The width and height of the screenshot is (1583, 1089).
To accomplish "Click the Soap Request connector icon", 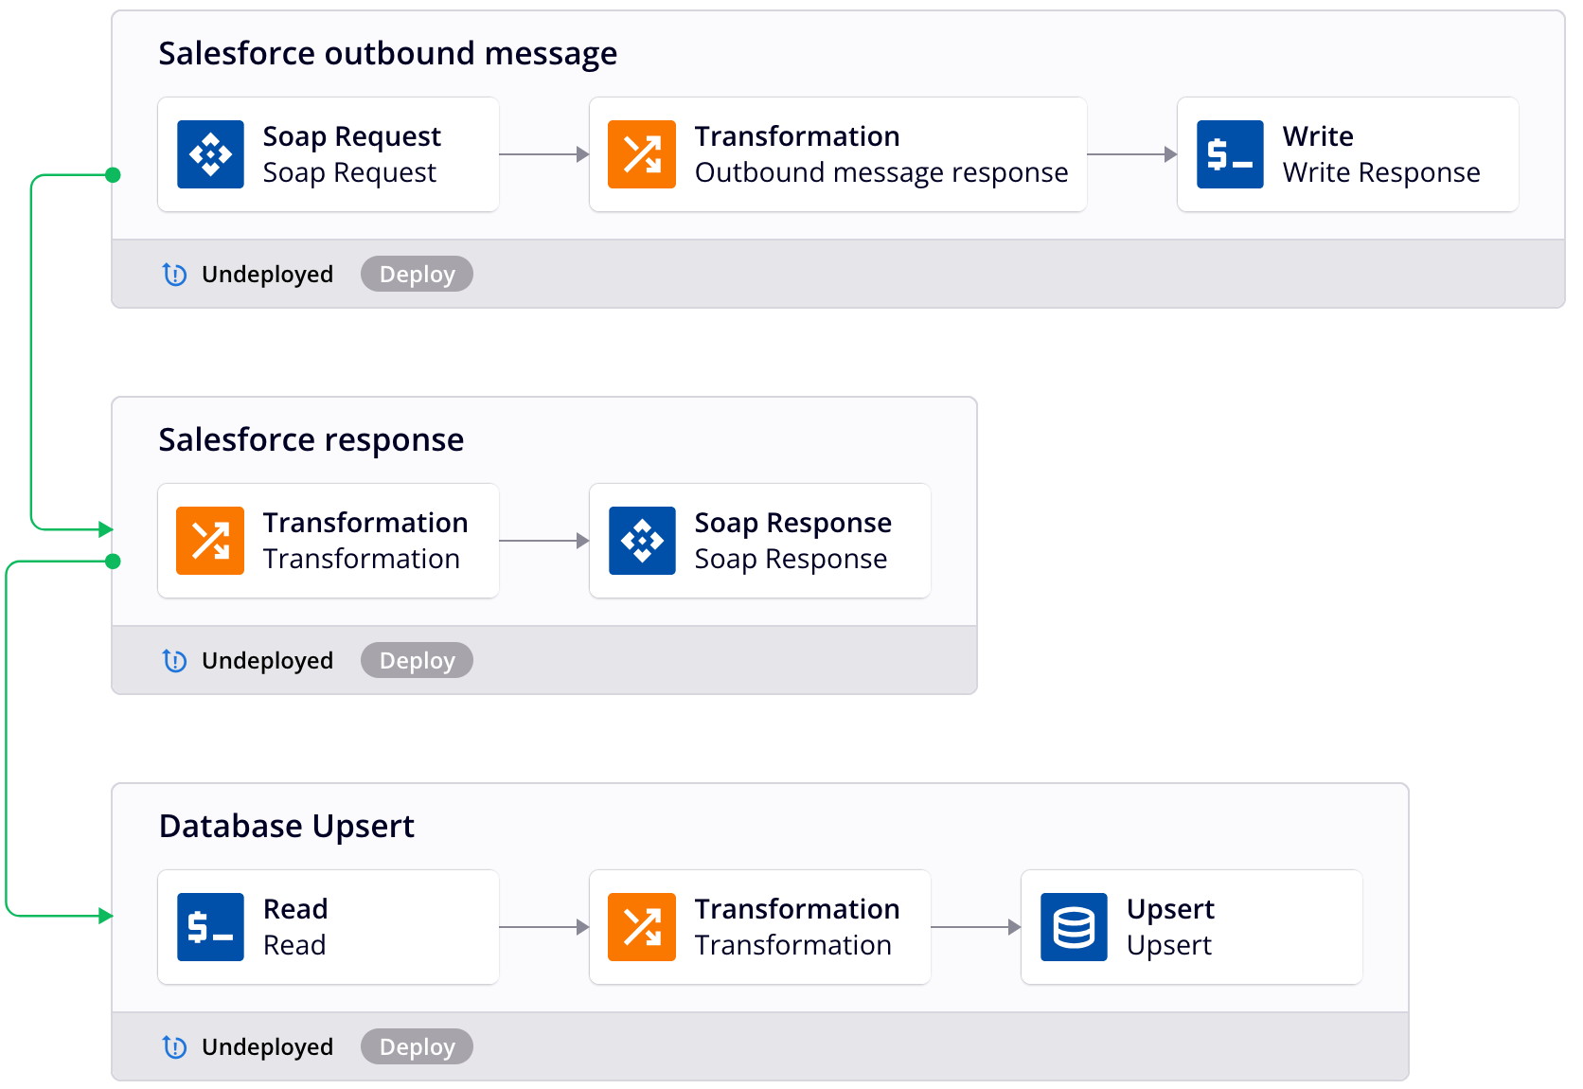I will click(210, 154).
